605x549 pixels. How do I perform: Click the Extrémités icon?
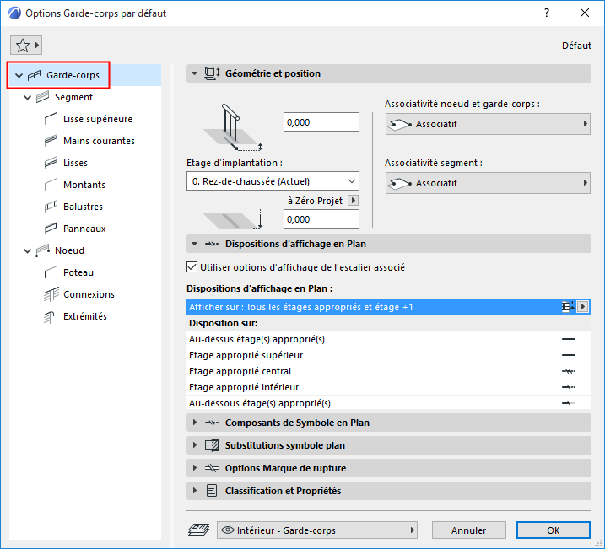[49, 317]
